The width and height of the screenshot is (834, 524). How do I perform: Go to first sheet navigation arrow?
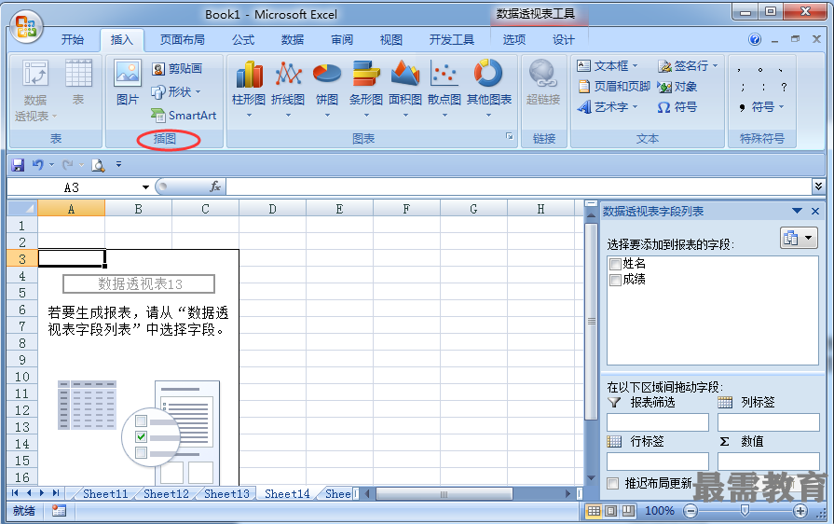15,493
